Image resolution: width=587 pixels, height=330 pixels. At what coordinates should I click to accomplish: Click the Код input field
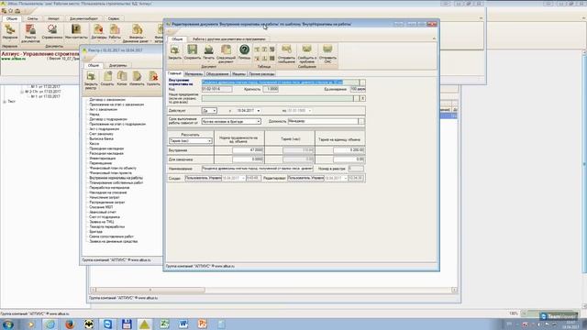pos(216,90)
